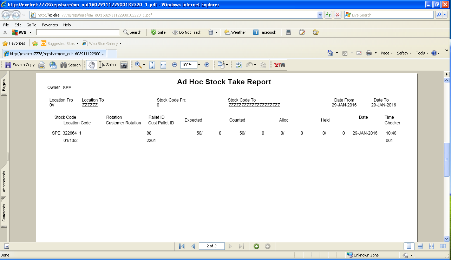Zoom out with minus button
The height and width of the screenshot is (260, 451).
[x=175, y=65]
